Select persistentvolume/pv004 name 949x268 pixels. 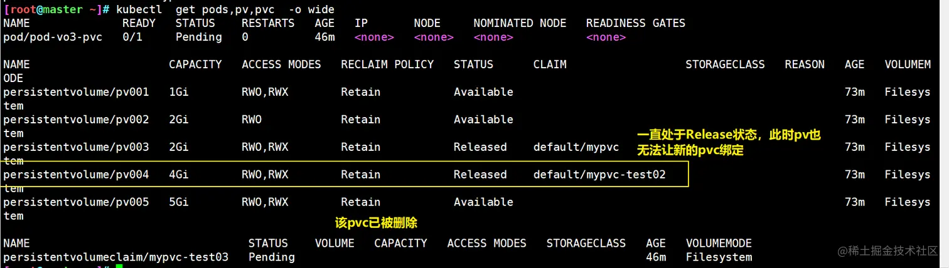click(76, 175)
